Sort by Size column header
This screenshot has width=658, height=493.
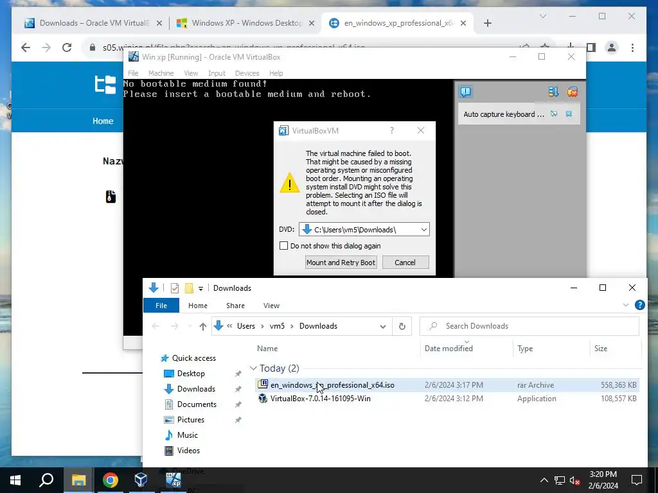pos(601,349)
